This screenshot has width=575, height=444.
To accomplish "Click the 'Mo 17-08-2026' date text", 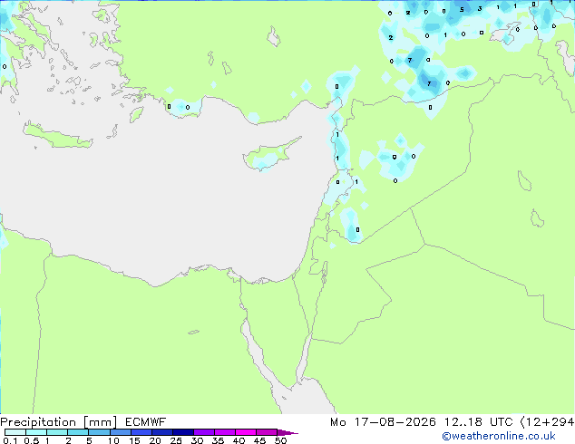I will click(x=383, y=422).
